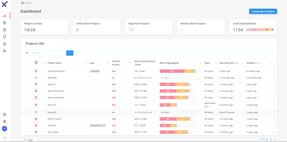Expand the sidebar with the chevron arrow
Screen dimensions: 287x142
click(x=5, y=138)
